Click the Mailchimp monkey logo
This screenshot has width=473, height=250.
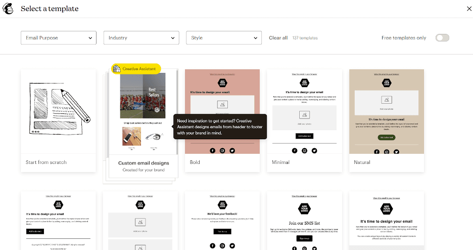(9, 9)
